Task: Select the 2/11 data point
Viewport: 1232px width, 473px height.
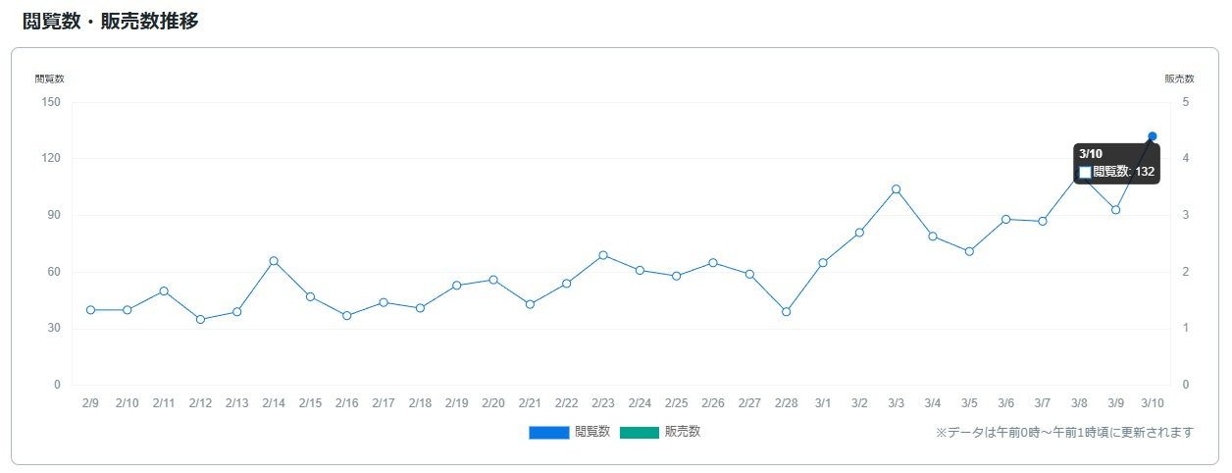Action: [x=164, y=291]
